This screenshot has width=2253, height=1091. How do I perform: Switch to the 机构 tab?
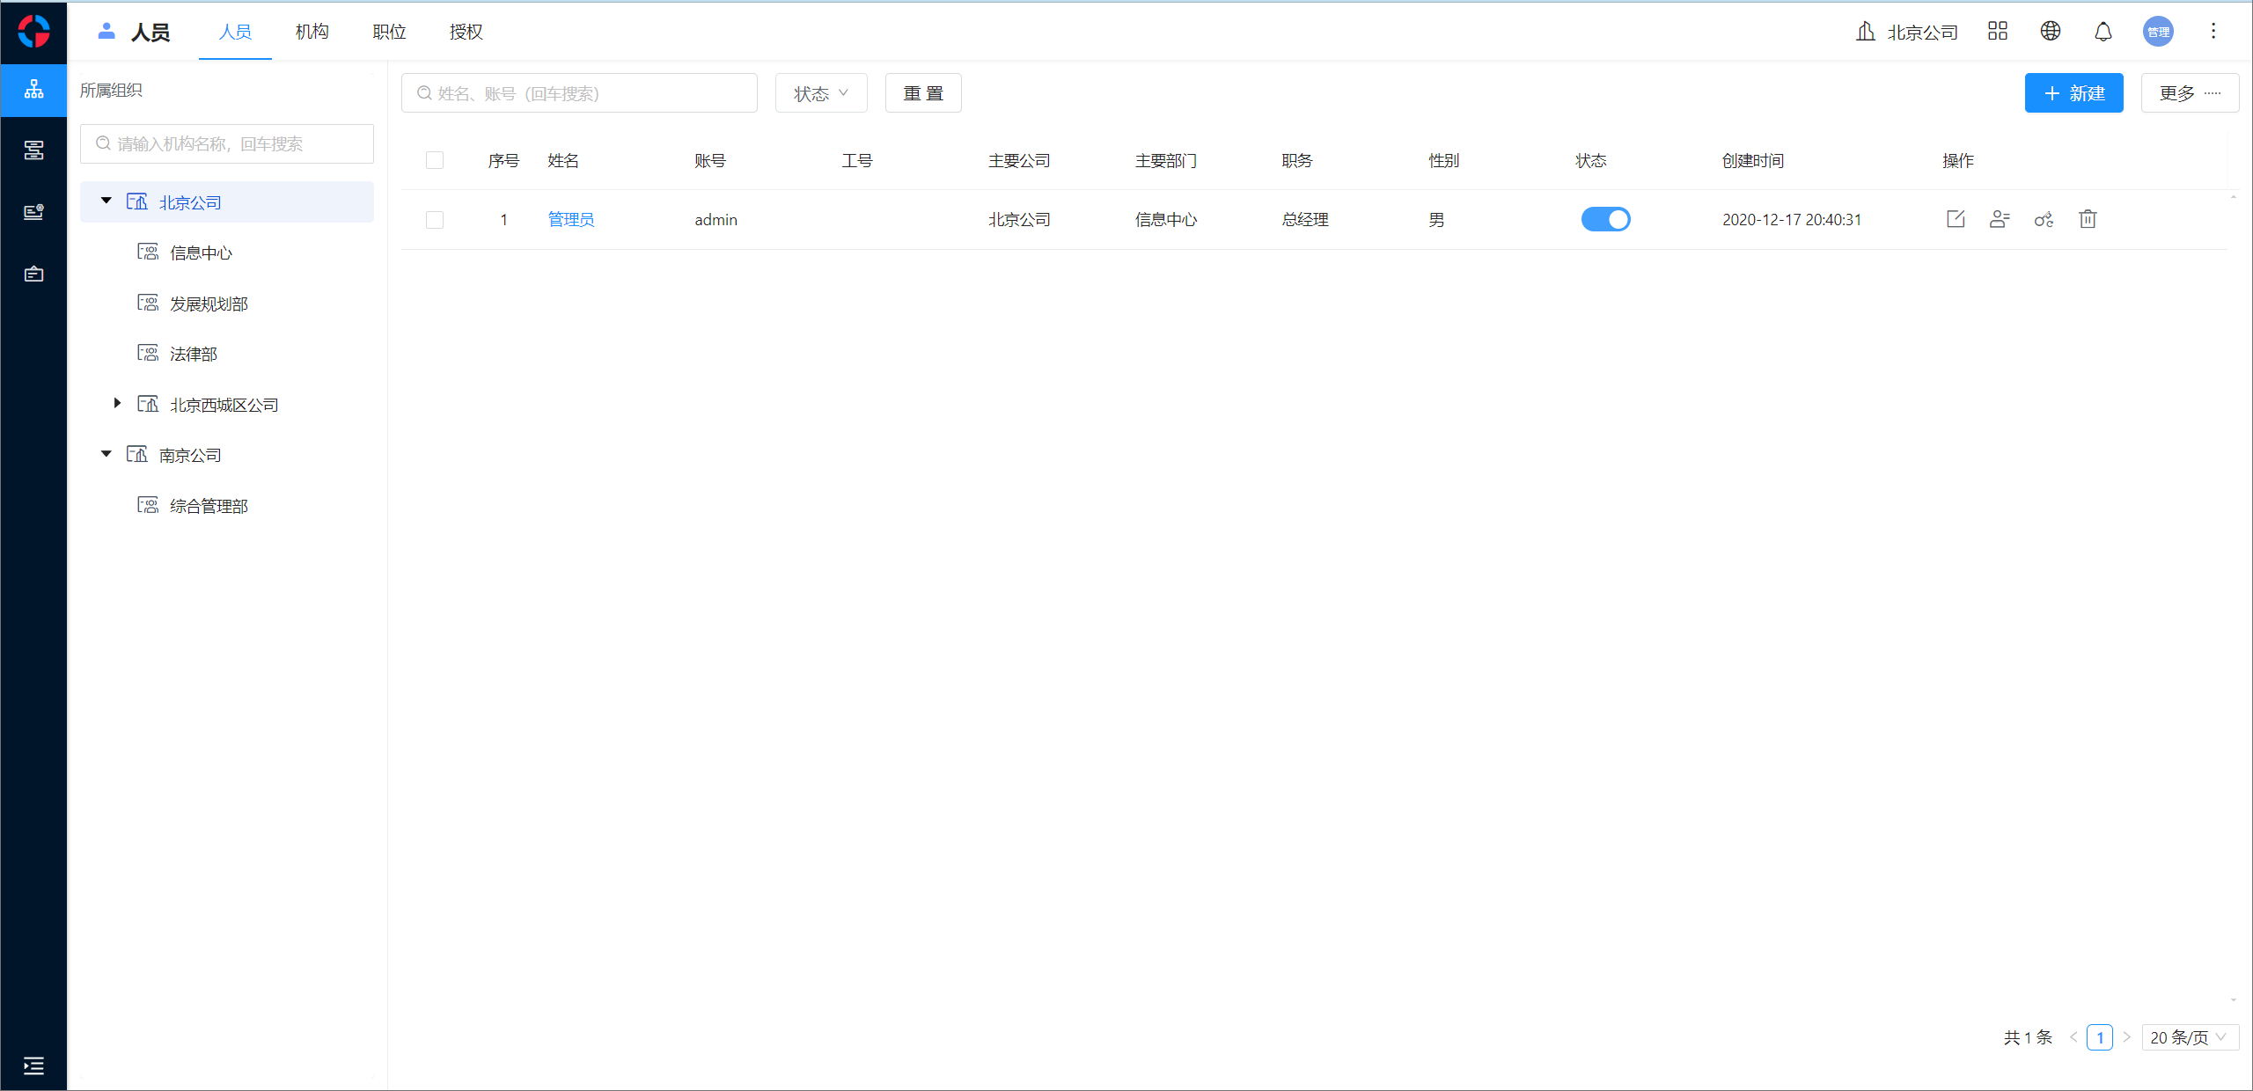pos(312,32)
